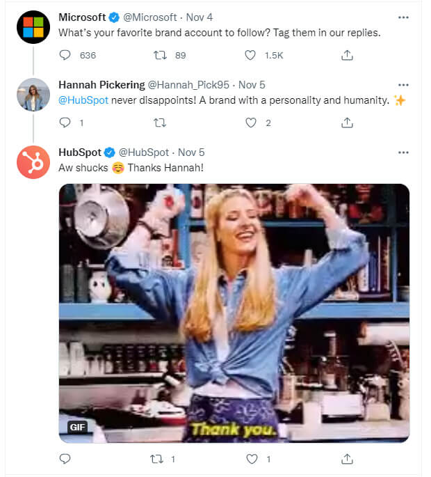Open more options on Microsoft tweet
Image resolution: width=431 pixels, height=477 pixels.
pyautogui.click(x=403, y=17)
